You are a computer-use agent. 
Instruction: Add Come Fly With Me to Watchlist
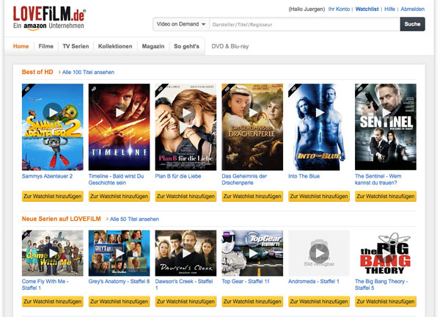[53, 302]
